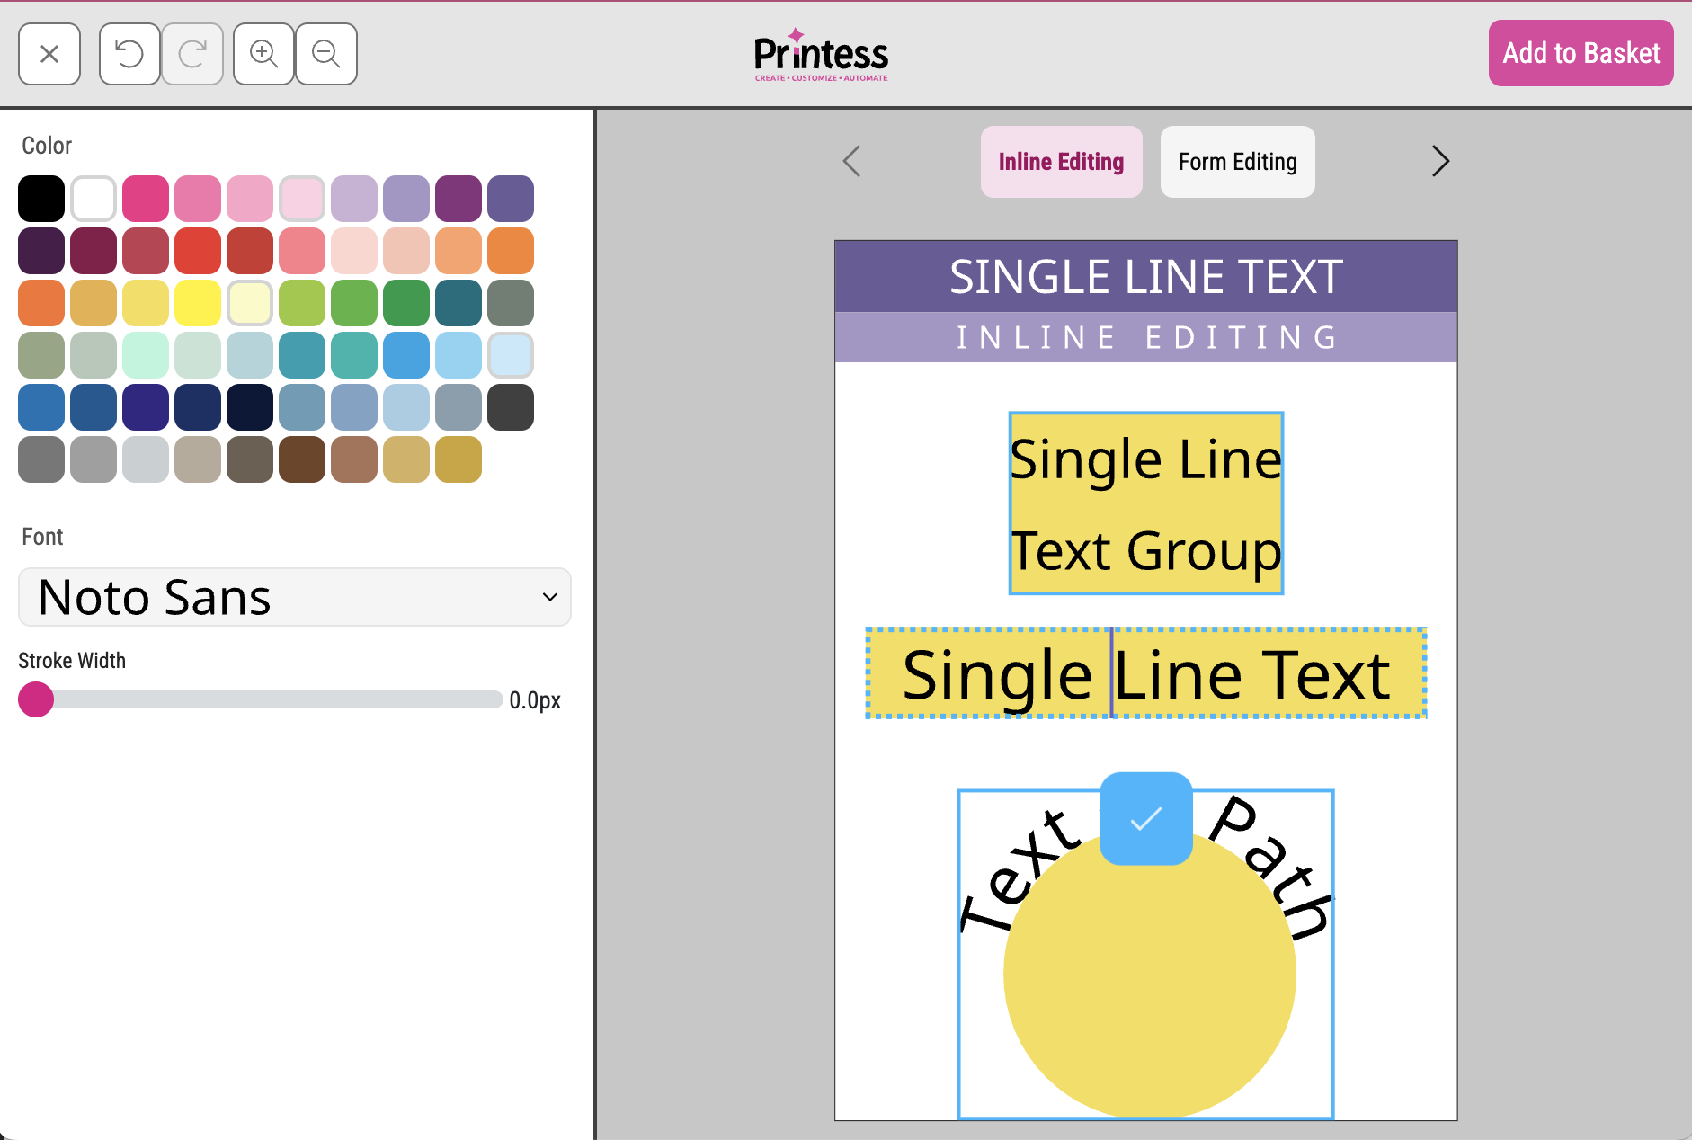This screenshot has height=1140, width=1692.
Task: Select the Text Group text frame
Action: (x=1146, y=549)
